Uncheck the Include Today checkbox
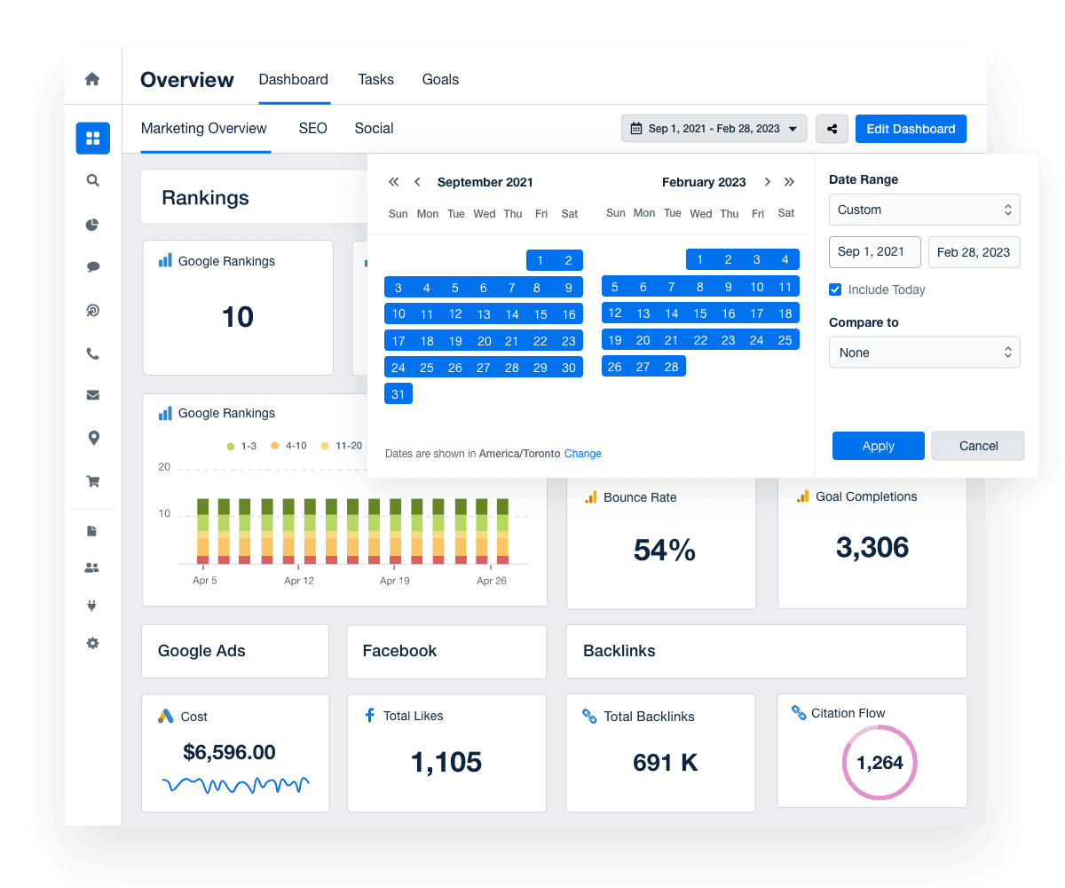 click(x=835, y=289)
